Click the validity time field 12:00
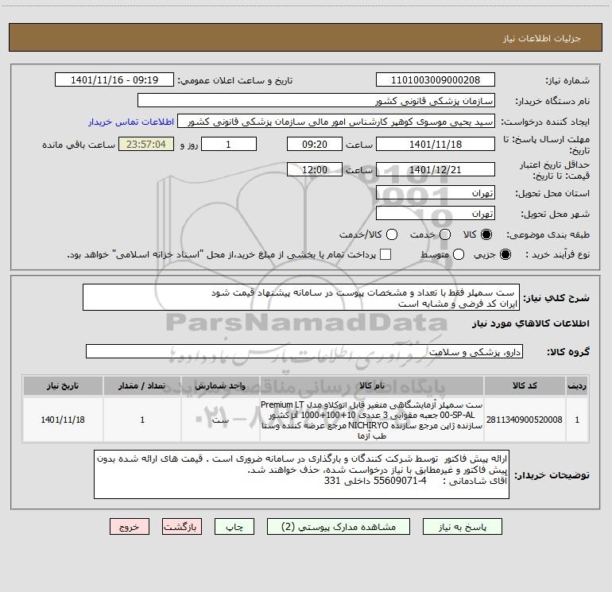 [315, 169]
